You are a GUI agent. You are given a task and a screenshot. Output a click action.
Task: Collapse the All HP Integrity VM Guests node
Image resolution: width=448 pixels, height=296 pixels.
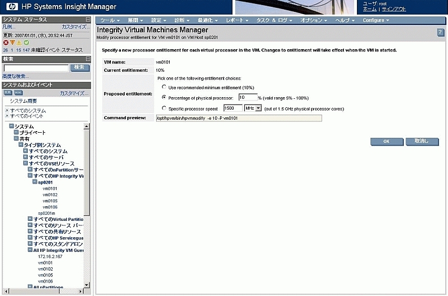tap(30, 250)
